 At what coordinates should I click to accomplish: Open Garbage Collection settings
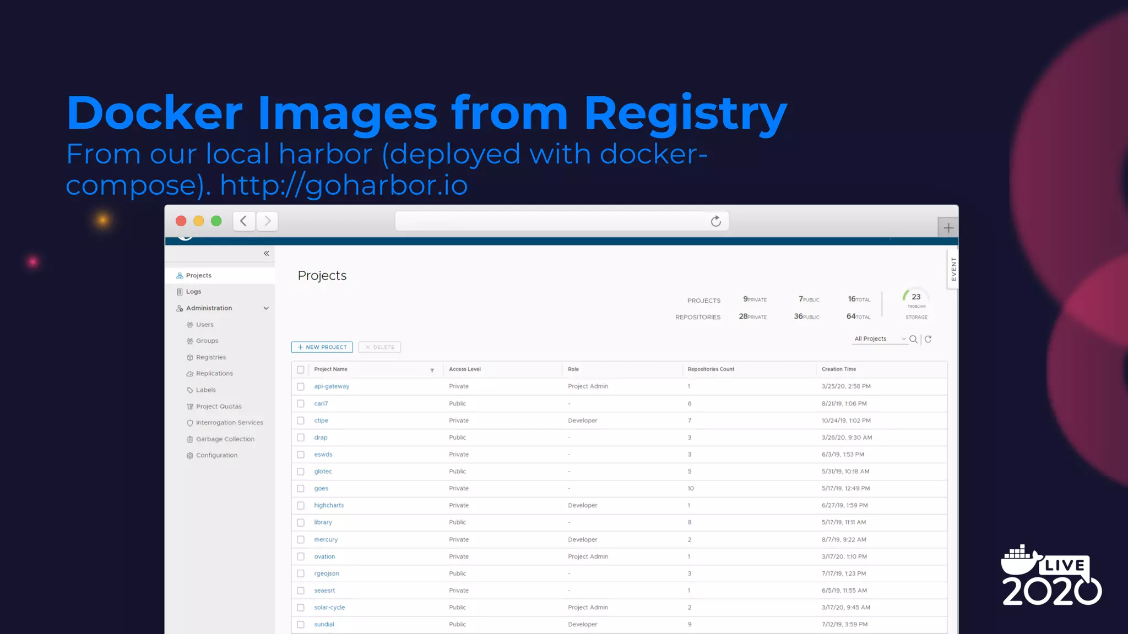225,439
